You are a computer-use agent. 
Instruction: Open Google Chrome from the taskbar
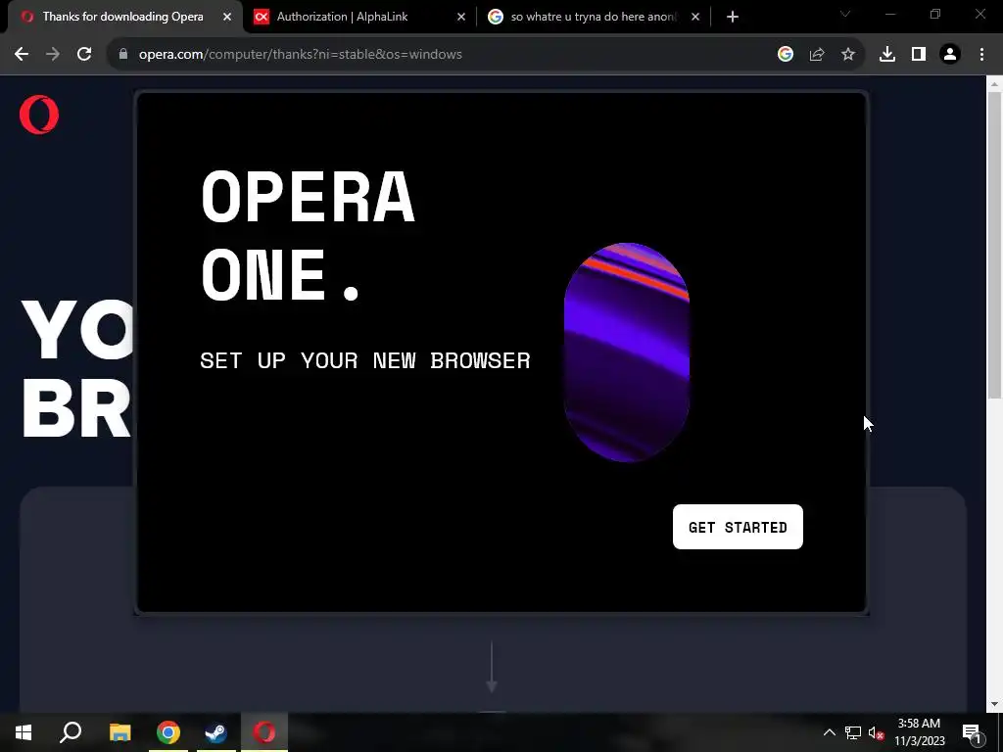(168, 732)
